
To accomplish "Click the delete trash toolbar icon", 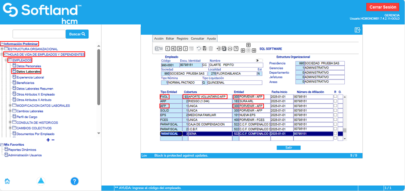I will pos(211,48).
